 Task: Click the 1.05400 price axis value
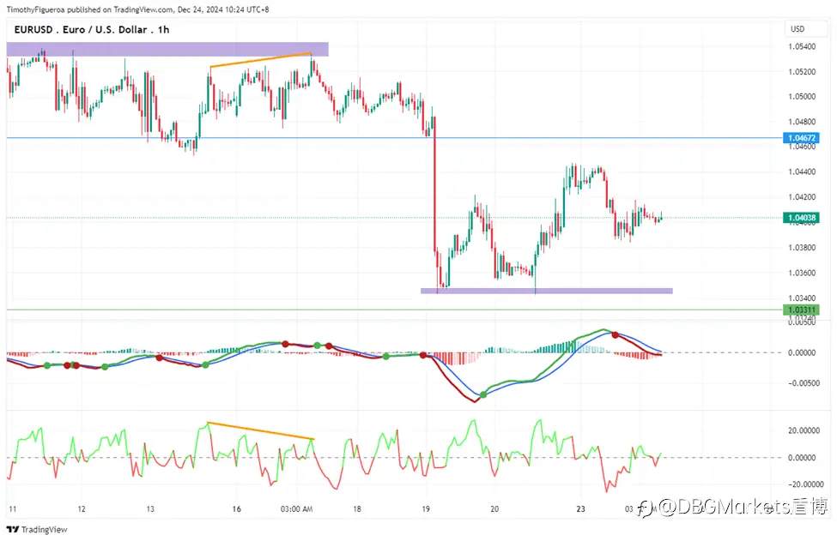802,46
